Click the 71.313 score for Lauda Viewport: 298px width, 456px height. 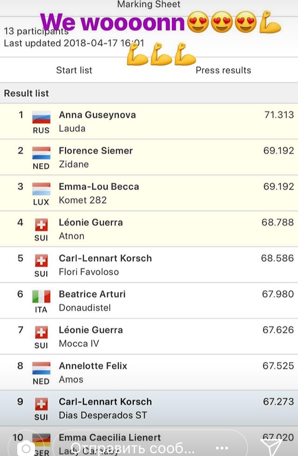(279, 114)
